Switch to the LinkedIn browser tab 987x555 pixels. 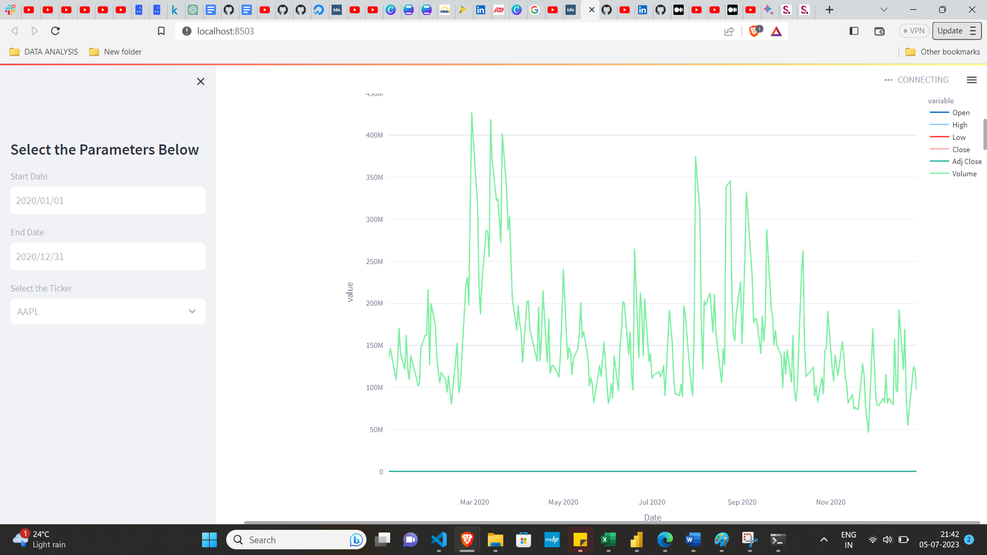(x=482, y=10)
